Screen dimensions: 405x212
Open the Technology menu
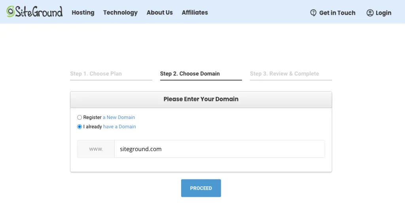click(120, 12)
